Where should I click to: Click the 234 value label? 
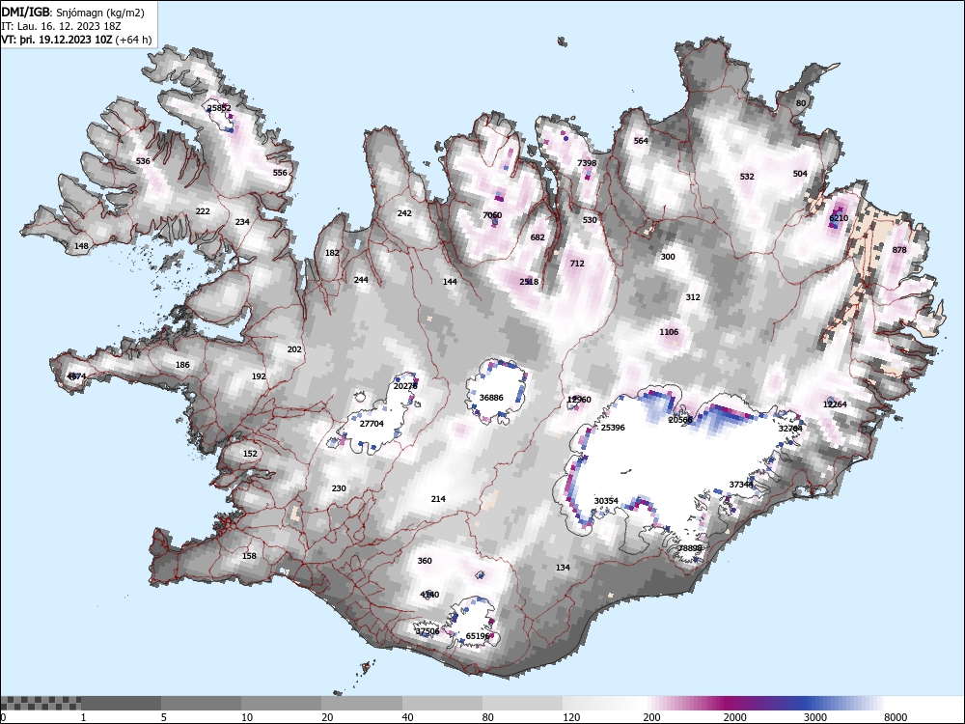242,222
